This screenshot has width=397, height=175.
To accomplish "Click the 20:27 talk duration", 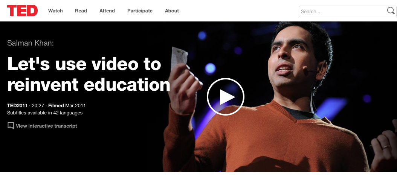I will 38,106.
